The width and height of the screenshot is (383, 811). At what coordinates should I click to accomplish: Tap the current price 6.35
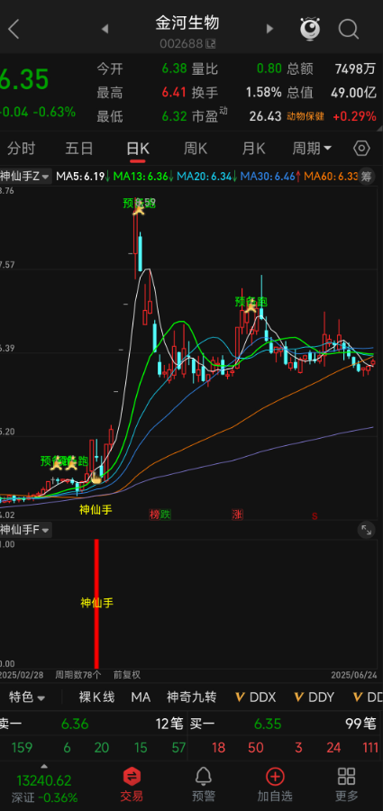click(24, 80)
